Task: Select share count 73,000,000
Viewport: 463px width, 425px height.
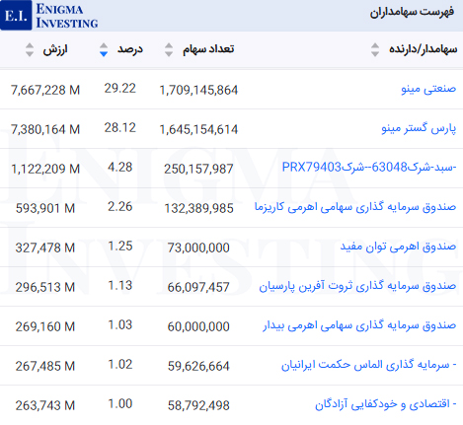Action: [x=198, y=248]
